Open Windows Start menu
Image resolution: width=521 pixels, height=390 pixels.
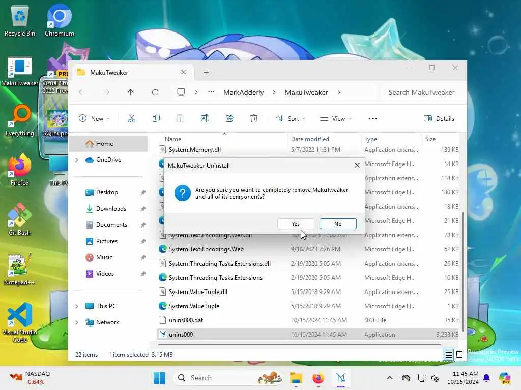click(159, 378)
